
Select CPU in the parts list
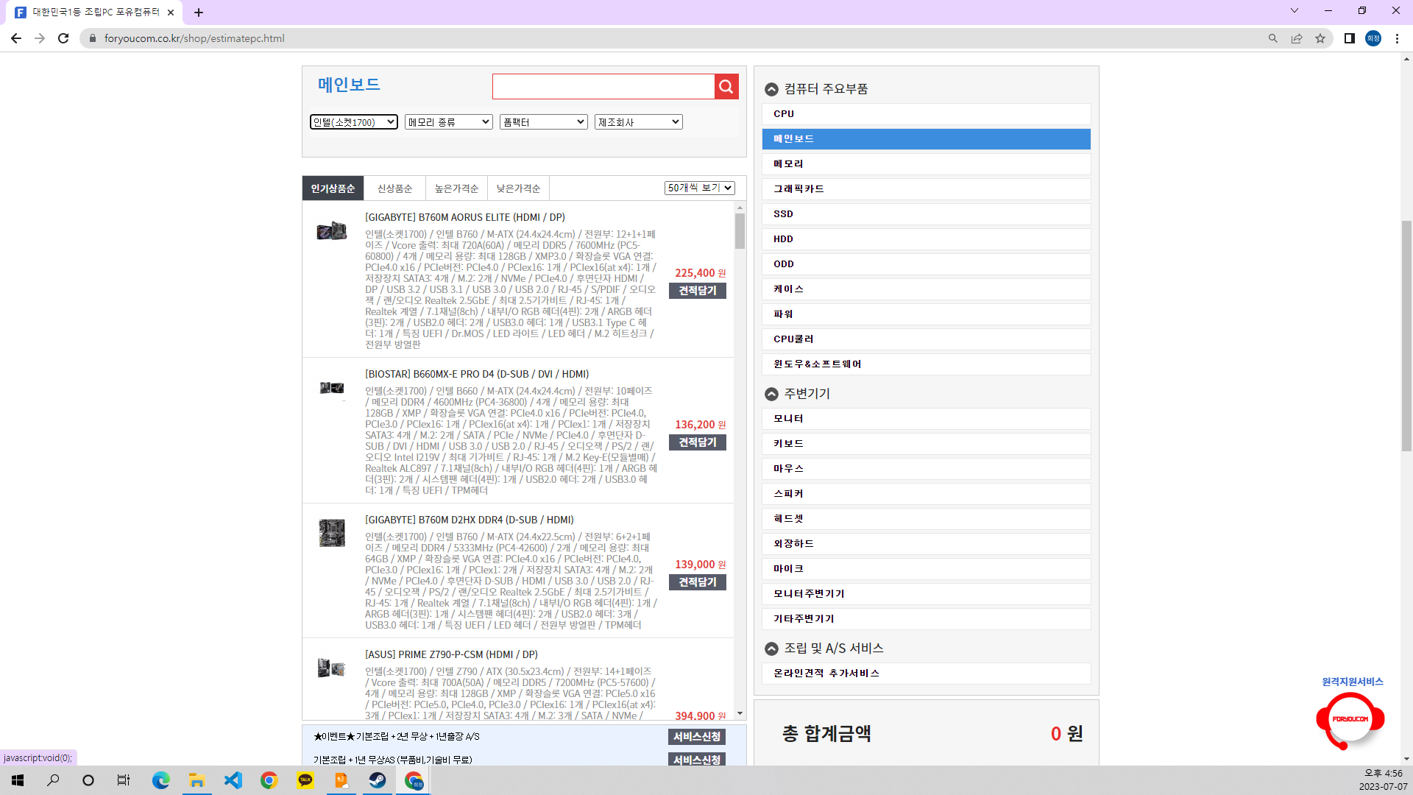click(926, 114)
